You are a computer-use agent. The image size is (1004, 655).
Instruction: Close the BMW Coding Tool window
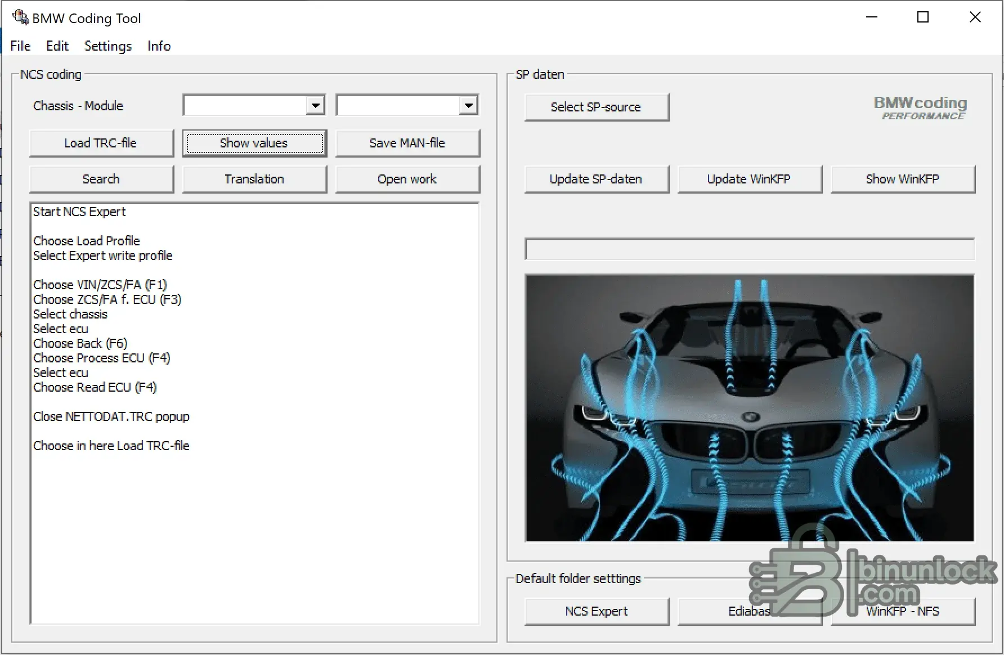975,17
